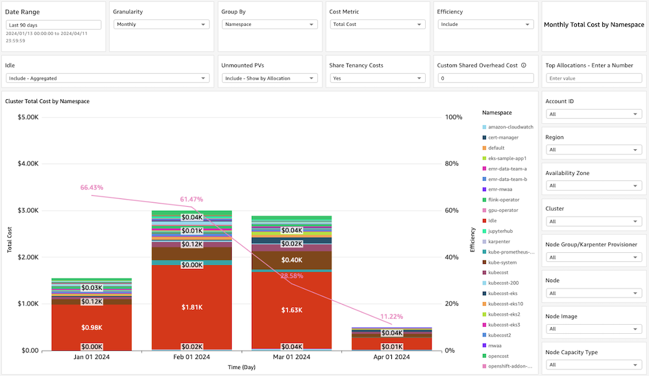649x376 pixels.
Task: Click kubecost2 legend entry
Action: (x=496, y=335)
